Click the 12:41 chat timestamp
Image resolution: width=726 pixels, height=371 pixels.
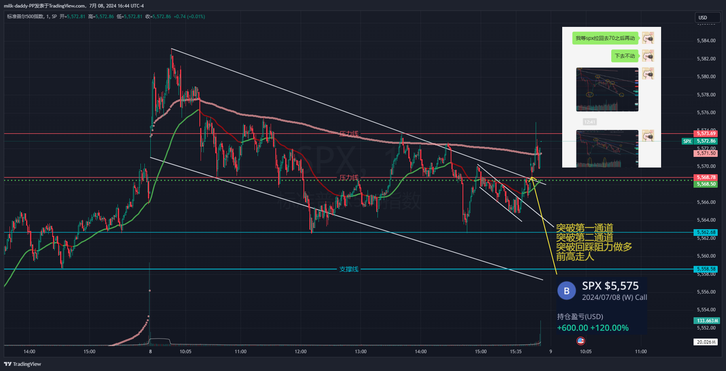(x=590, y=122)
